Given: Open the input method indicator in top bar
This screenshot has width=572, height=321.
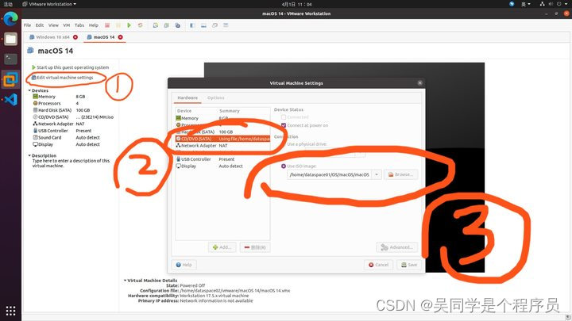Looking at the screenshot, I should coord(525,4).
